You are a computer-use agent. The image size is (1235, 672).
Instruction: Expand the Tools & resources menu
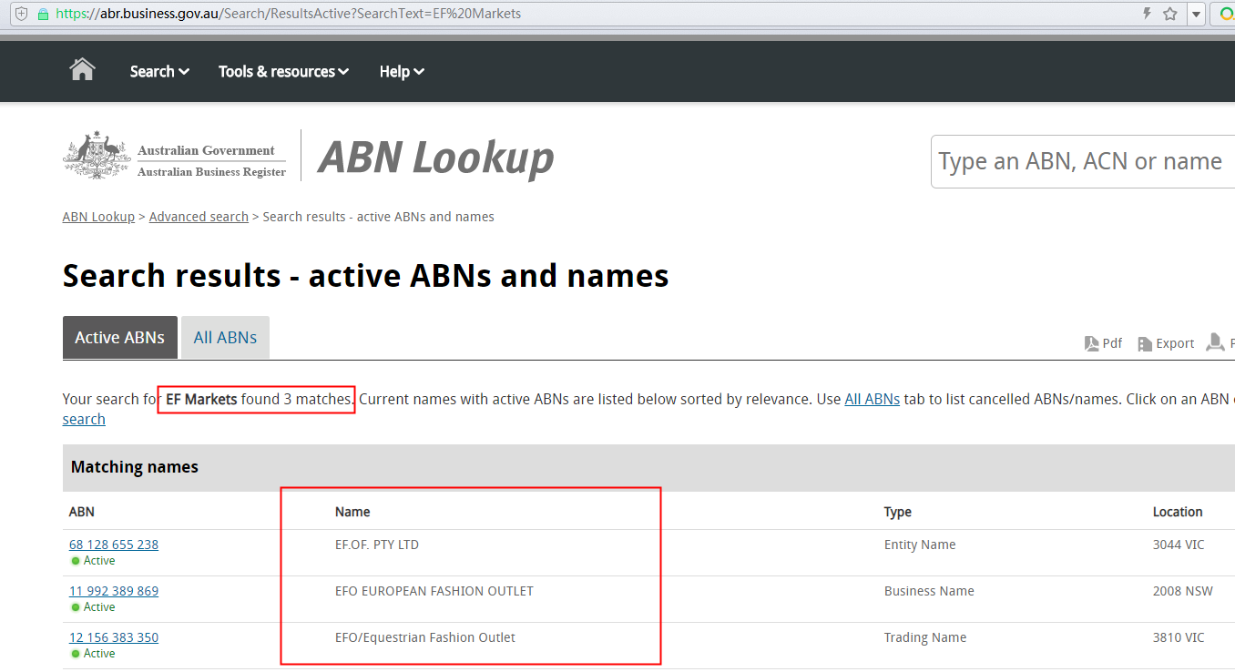coord(283,71)
